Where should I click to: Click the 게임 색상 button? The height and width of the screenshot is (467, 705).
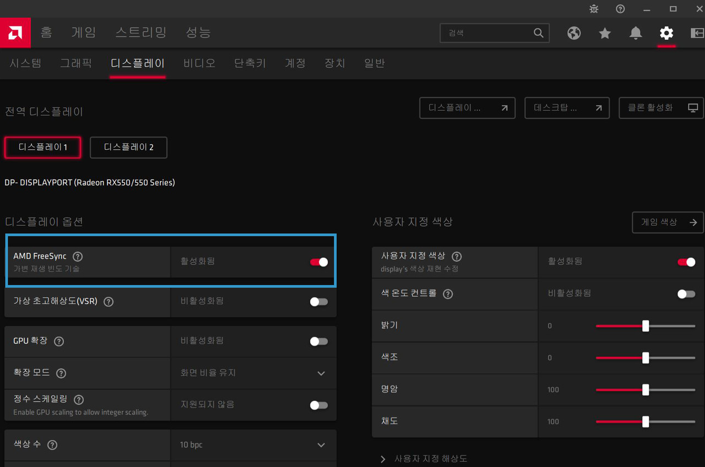tap(668, 222)
